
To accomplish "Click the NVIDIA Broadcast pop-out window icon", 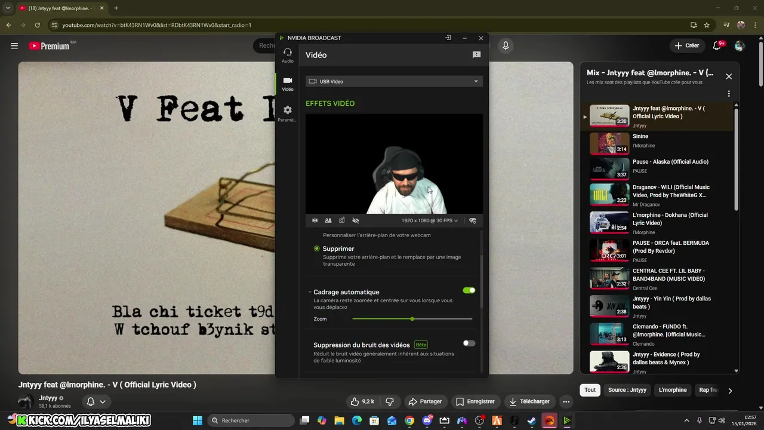I will [x=448, y=38].
